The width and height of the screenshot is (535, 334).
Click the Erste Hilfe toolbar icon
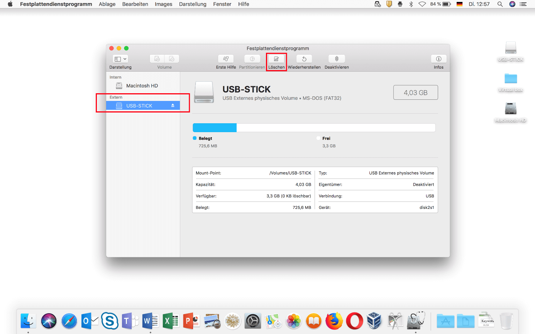click(x=226, y=59)
